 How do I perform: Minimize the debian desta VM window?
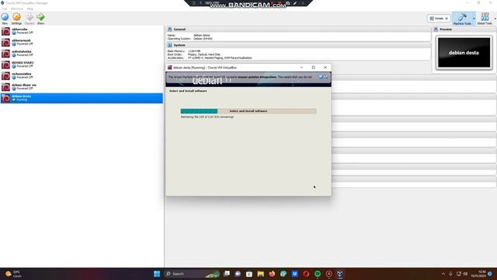302,68
